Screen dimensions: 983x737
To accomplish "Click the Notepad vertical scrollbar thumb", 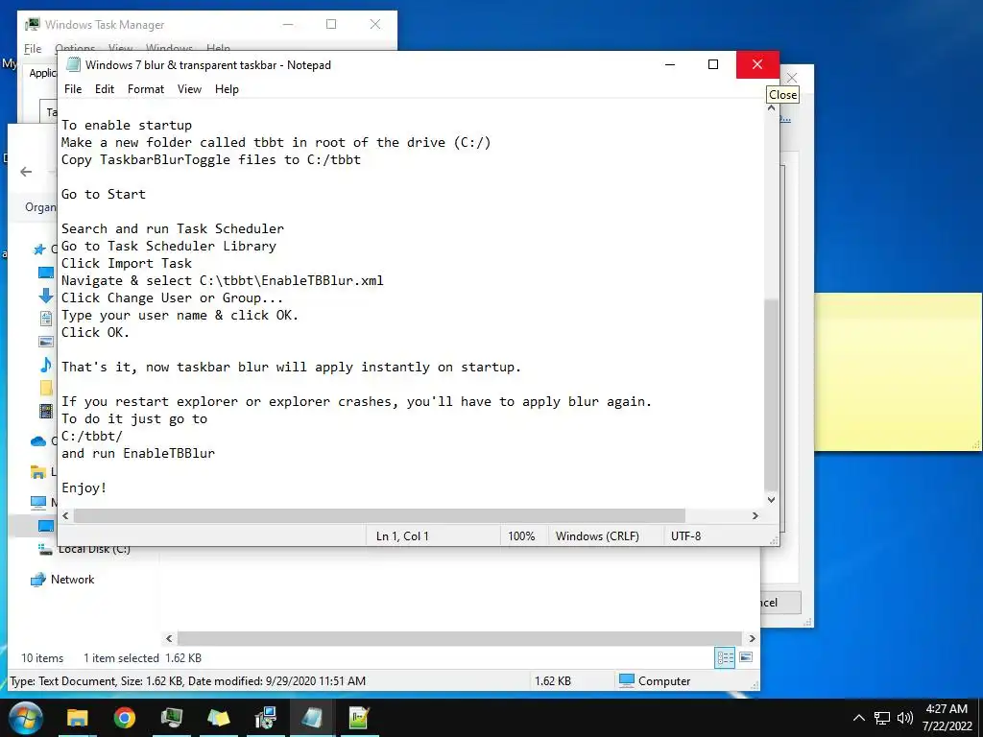I will [771, 394].
